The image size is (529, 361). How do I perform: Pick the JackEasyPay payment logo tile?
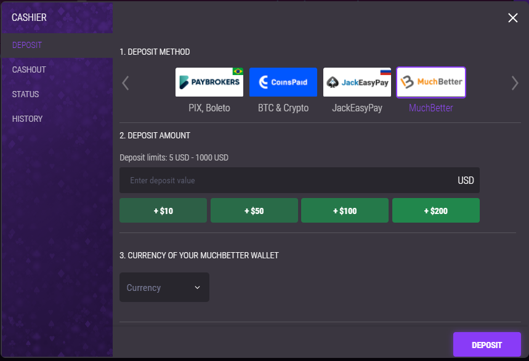[357, 82]
